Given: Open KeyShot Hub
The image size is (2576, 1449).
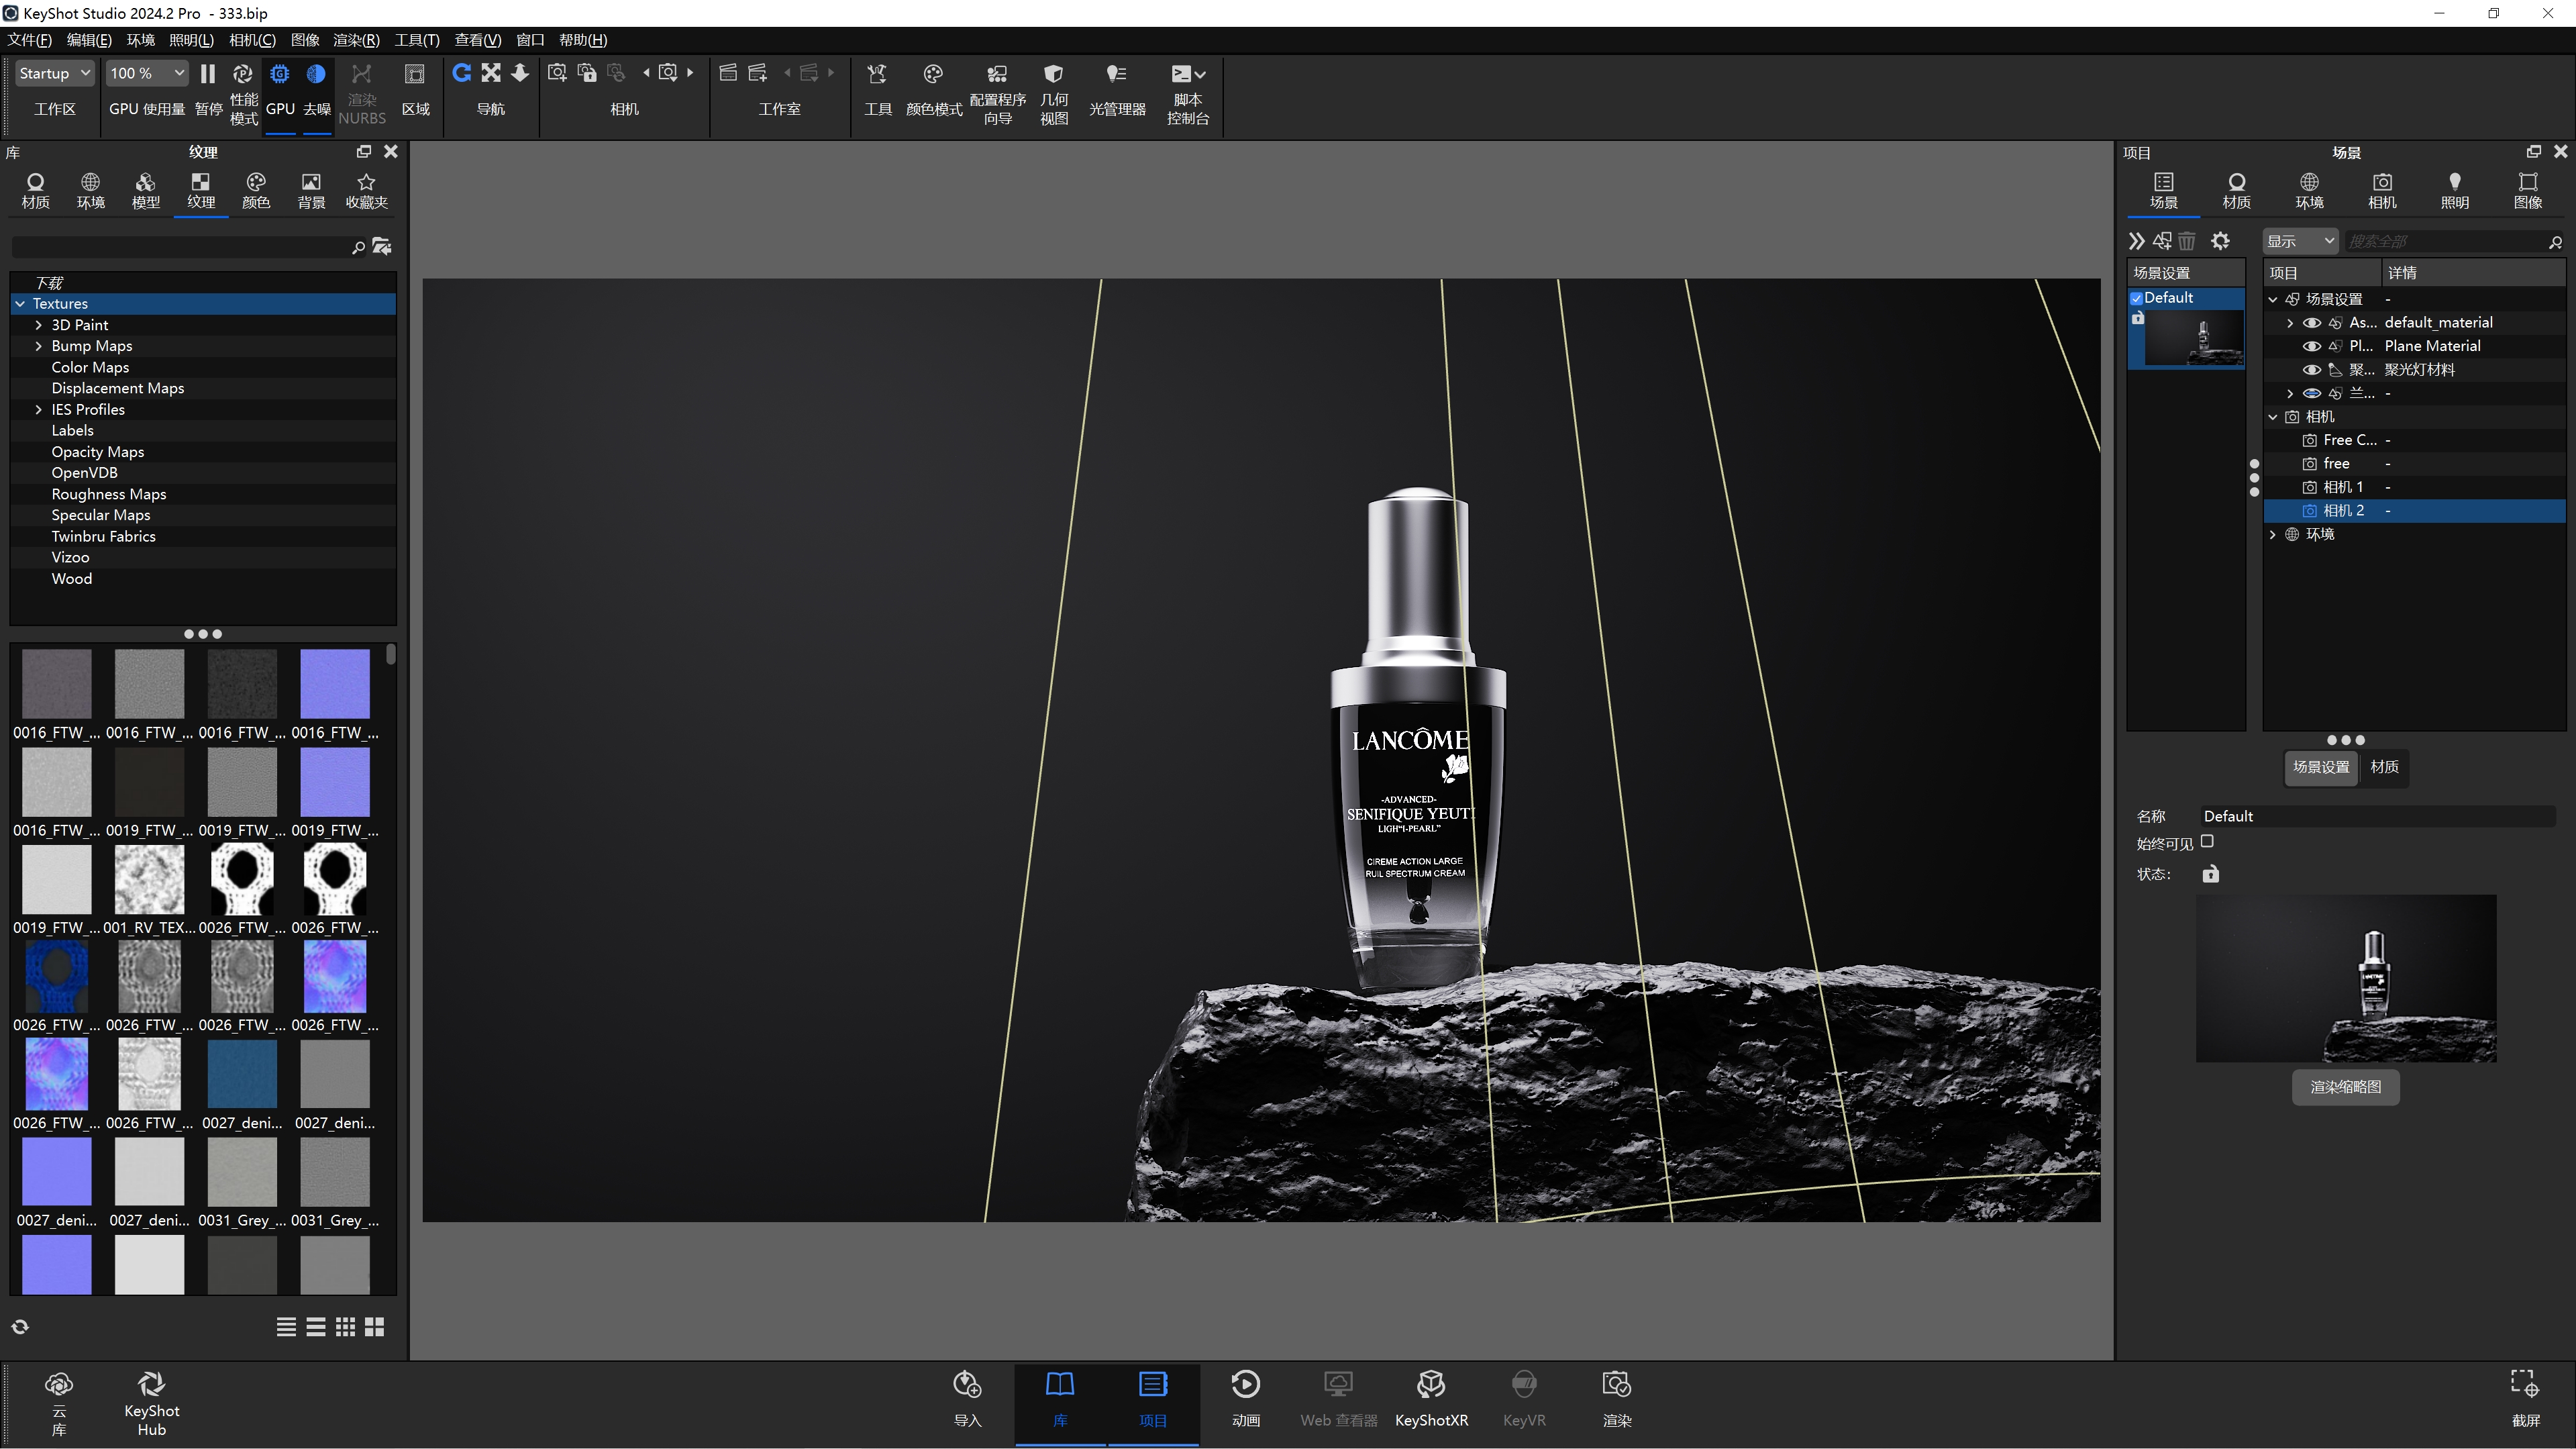Looking at the screenshot, I should click(x=151, y=1402).
